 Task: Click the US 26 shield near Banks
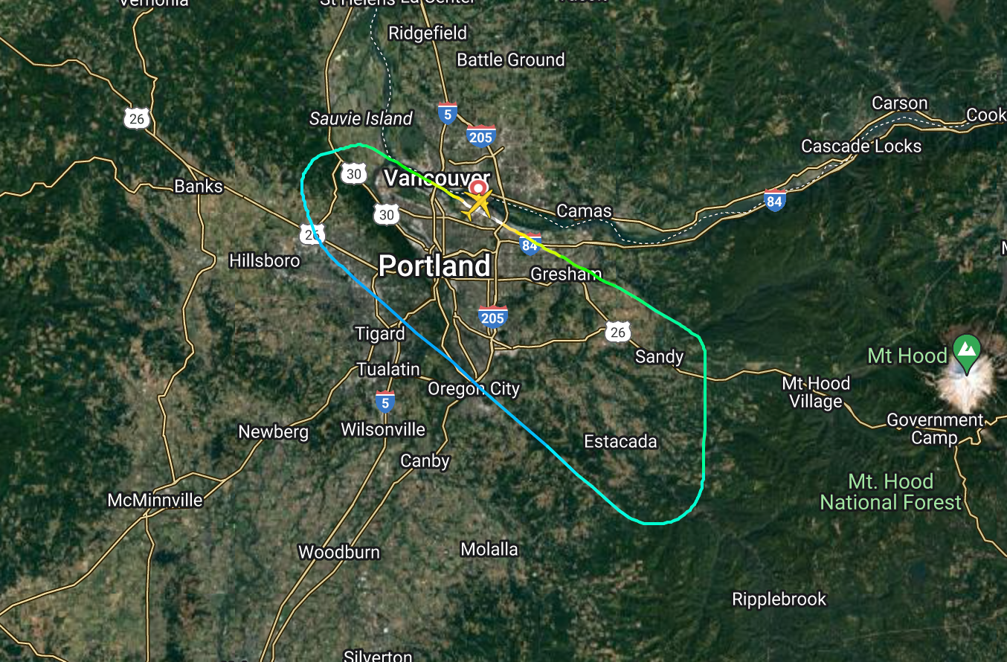tap(138, 118)
